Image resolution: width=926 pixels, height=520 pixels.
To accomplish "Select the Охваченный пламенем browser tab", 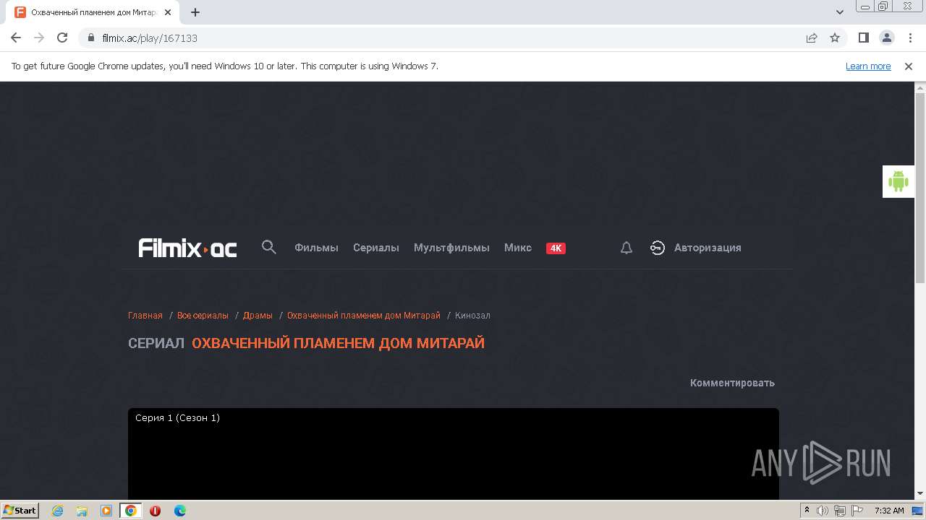I will click(x=94, y=12).
